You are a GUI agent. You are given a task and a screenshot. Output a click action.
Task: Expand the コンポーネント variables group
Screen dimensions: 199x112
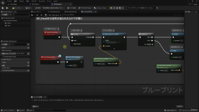point(1,68)
